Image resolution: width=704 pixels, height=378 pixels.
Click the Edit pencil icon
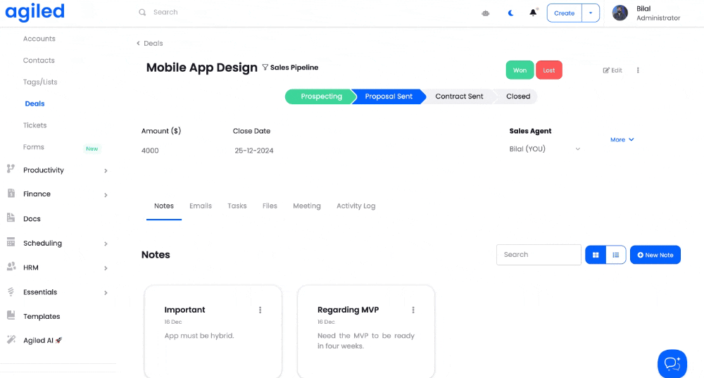click(606, 70)
